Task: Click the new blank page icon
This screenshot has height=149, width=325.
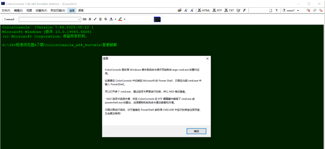Action: pos(270,10)
